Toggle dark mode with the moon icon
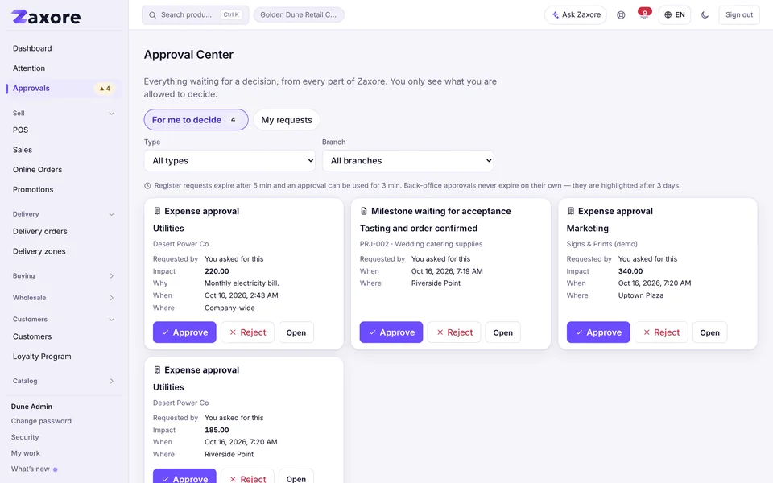The height and width of the screenshot is (483, 773). tap(705, 14)
